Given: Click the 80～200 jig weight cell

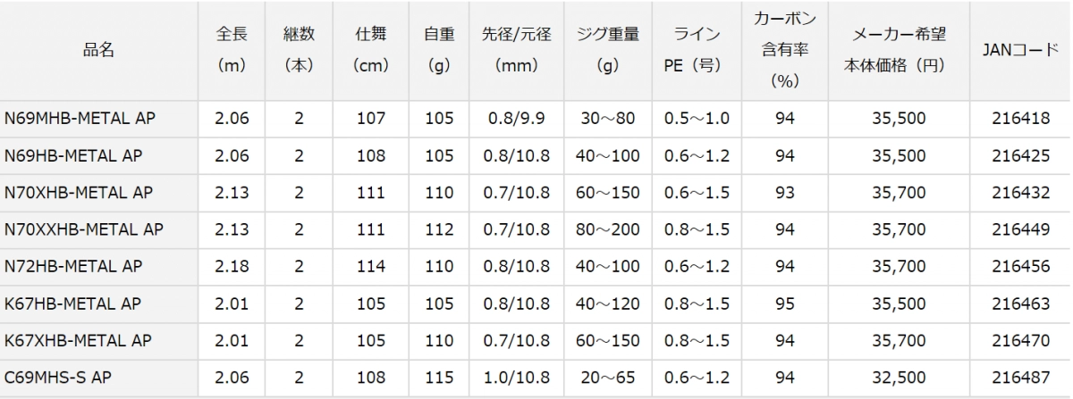Looking at the screenshot, I should pos(608,230).
